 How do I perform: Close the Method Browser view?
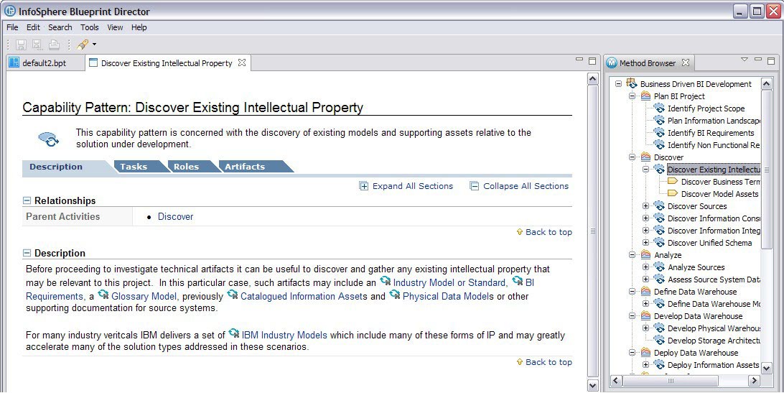pos(686,63)
